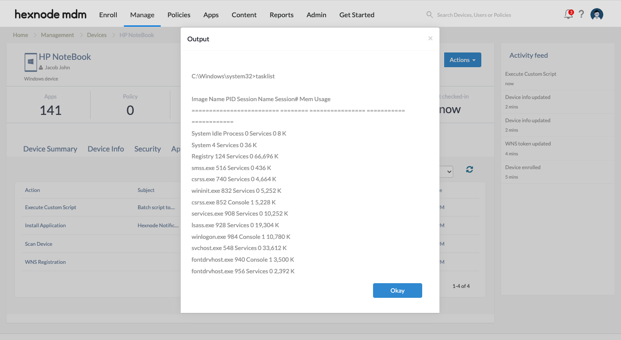Click the hexnode mdm logo

pos(50,14)
